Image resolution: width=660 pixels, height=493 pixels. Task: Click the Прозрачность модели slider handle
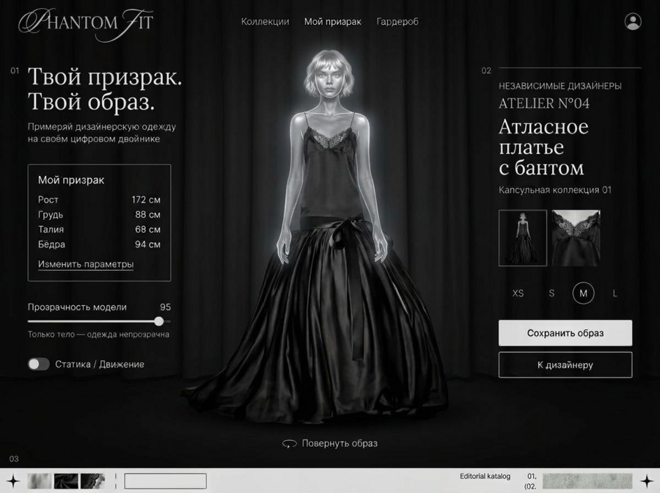click(158, 321)
